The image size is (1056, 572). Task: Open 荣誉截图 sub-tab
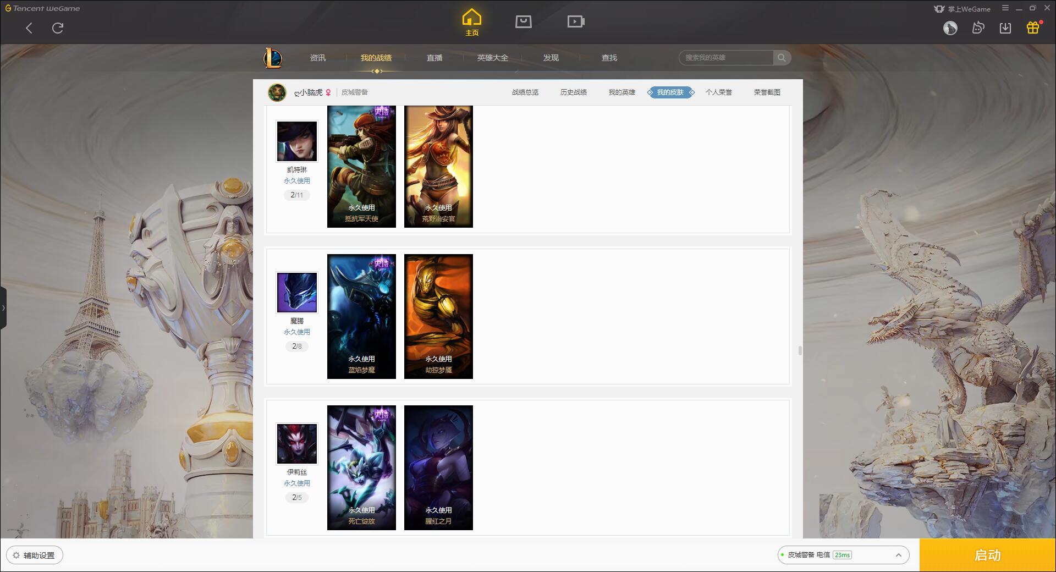coord(767,92)
